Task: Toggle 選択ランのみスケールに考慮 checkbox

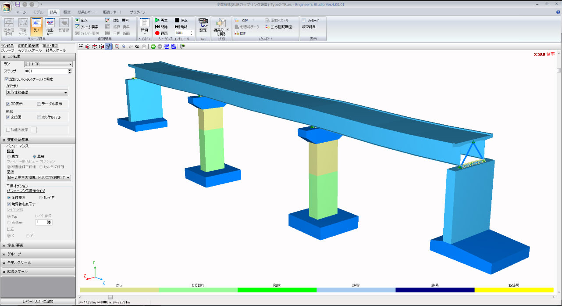Action: [x=7, y=79]
